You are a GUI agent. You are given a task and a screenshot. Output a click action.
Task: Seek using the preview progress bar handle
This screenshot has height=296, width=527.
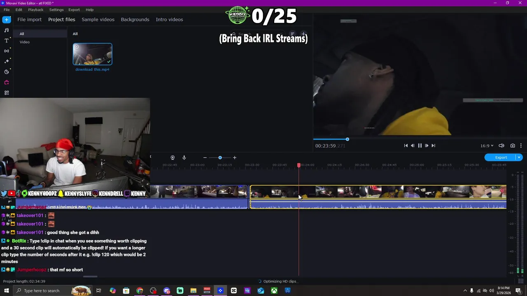point(347,139)
